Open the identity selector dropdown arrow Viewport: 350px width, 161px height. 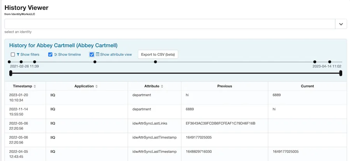click(341, 24)
